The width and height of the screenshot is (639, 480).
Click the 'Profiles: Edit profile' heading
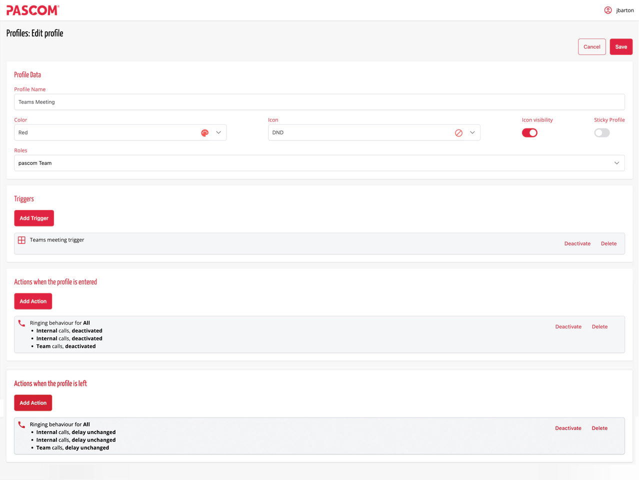(x=34, y=33)
